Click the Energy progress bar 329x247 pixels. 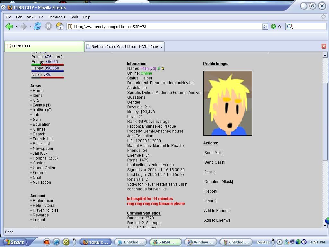tap(48, 65)
